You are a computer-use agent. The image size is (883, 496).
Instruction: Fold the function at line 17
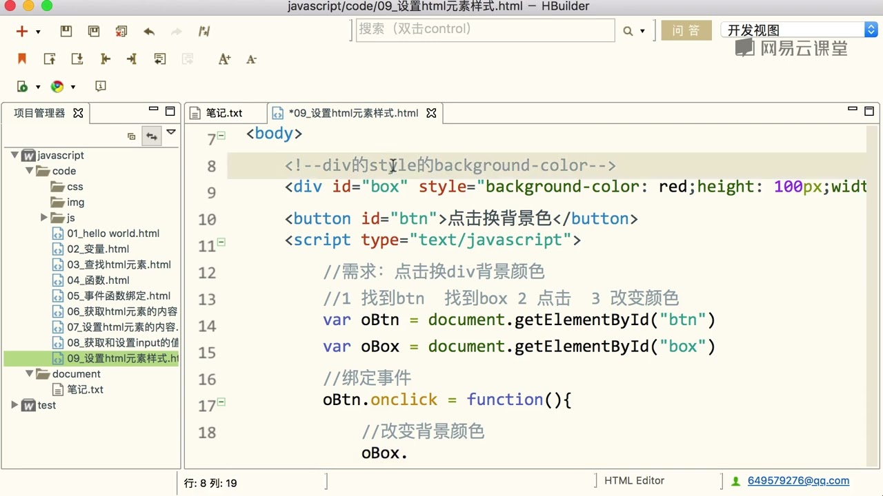tap(221, 402)
